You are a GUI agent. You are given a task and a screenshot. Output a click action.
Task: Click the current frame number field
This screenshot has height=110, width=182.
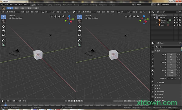click(x=118, y=101)
